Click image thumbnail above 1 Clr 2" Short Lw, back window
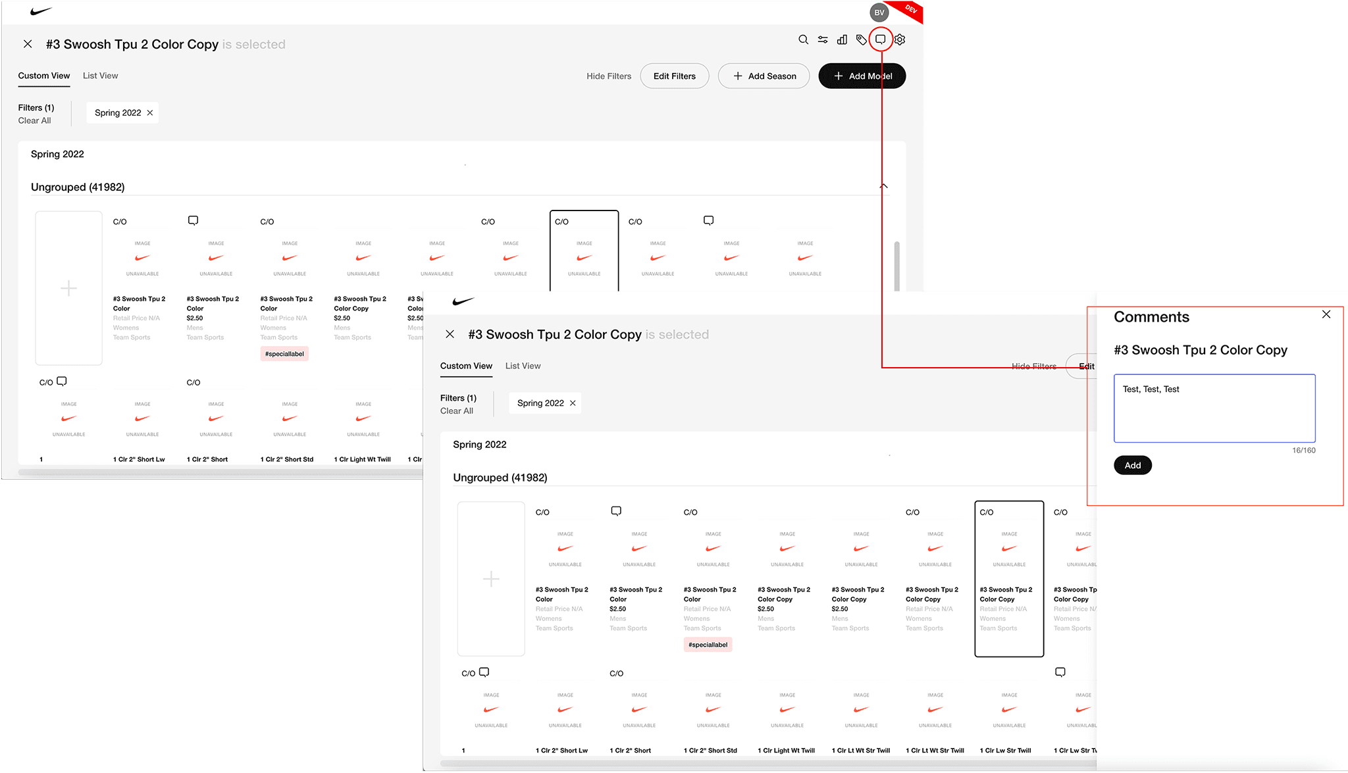 click(x=142, y=419)
